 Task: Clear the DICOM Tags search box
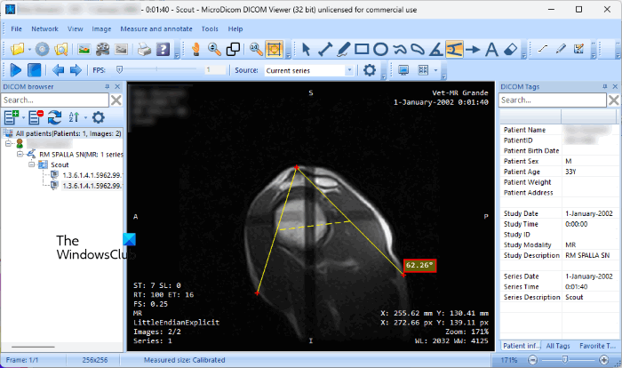coord(612,100)
